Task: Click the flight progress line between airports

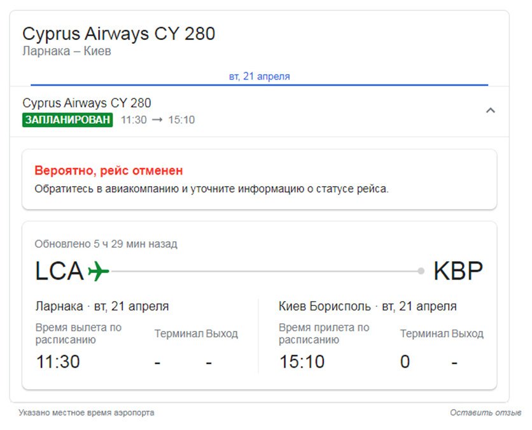Action: coord(264,271)
